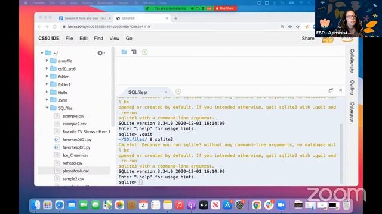The height and width of the screenshot is (214, 382).
Task: Expand the JSfile folder
Action: point(47,100)
